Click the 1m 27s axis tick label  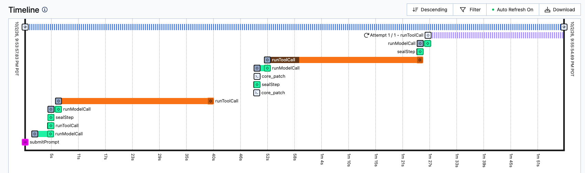[x=430, y=160]
